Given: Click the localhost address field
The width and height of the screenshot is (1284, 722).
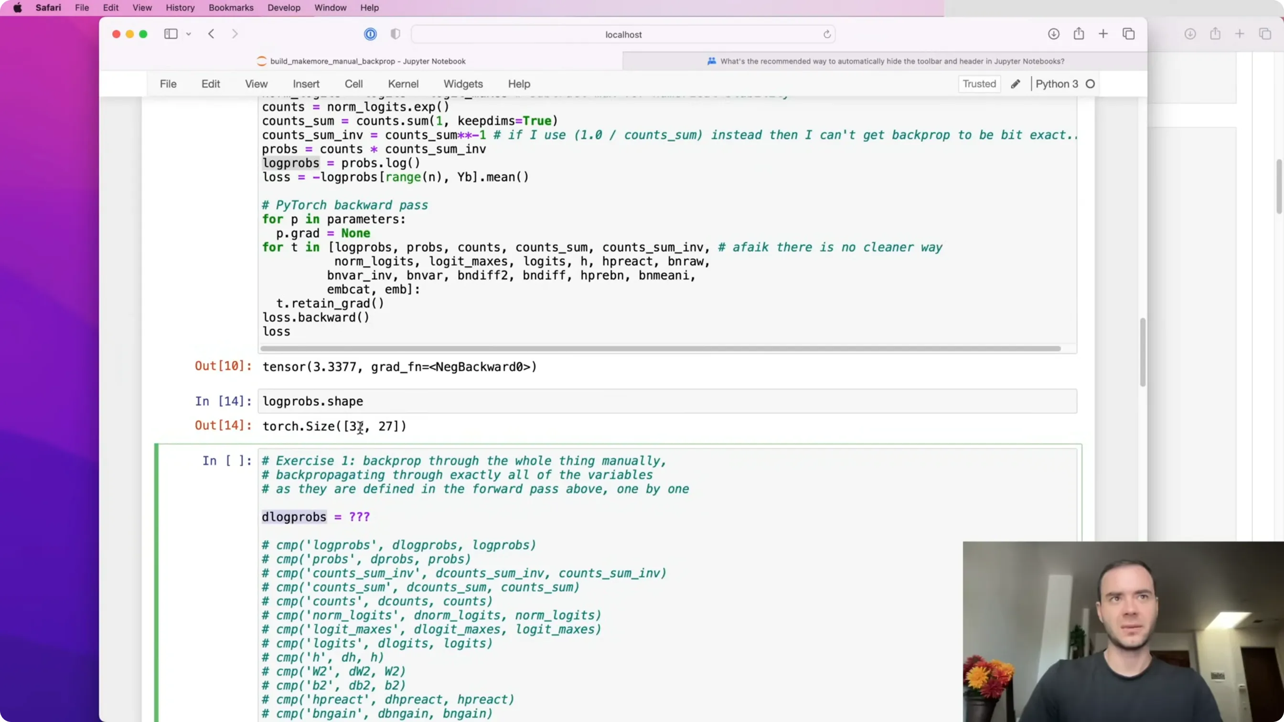Looking at the screenshot, I should pyautogui.click(x=623, y=34).
